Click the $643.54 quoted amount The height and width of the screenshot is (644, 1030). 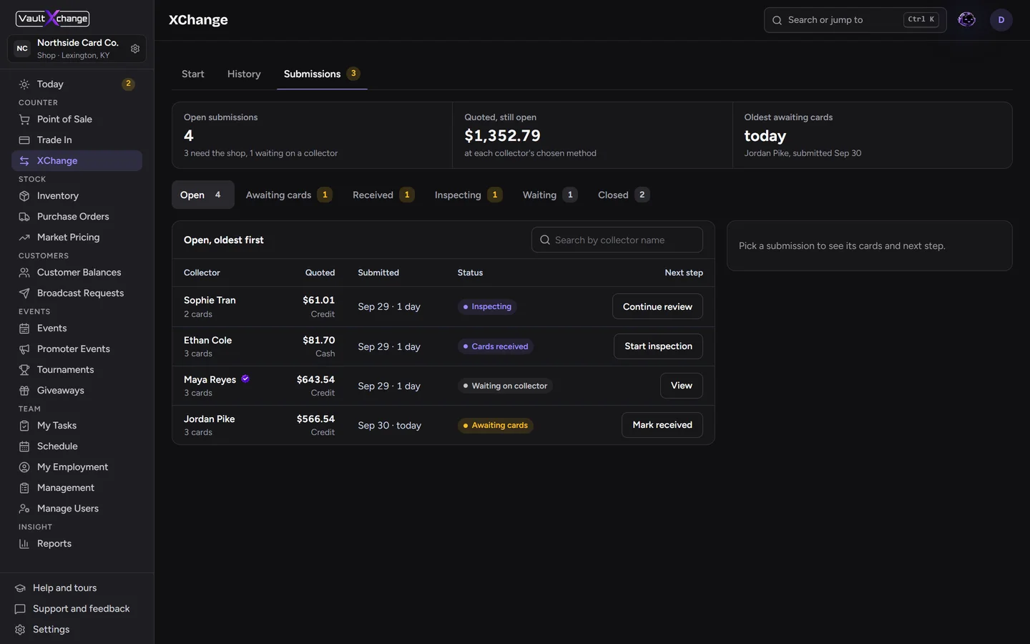pyautogui.click(x=315, y=379)
